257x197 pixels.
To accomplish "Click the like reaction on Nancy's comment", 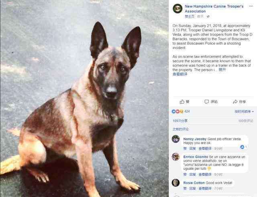I will pyautogui.click(x=243, y=147).
